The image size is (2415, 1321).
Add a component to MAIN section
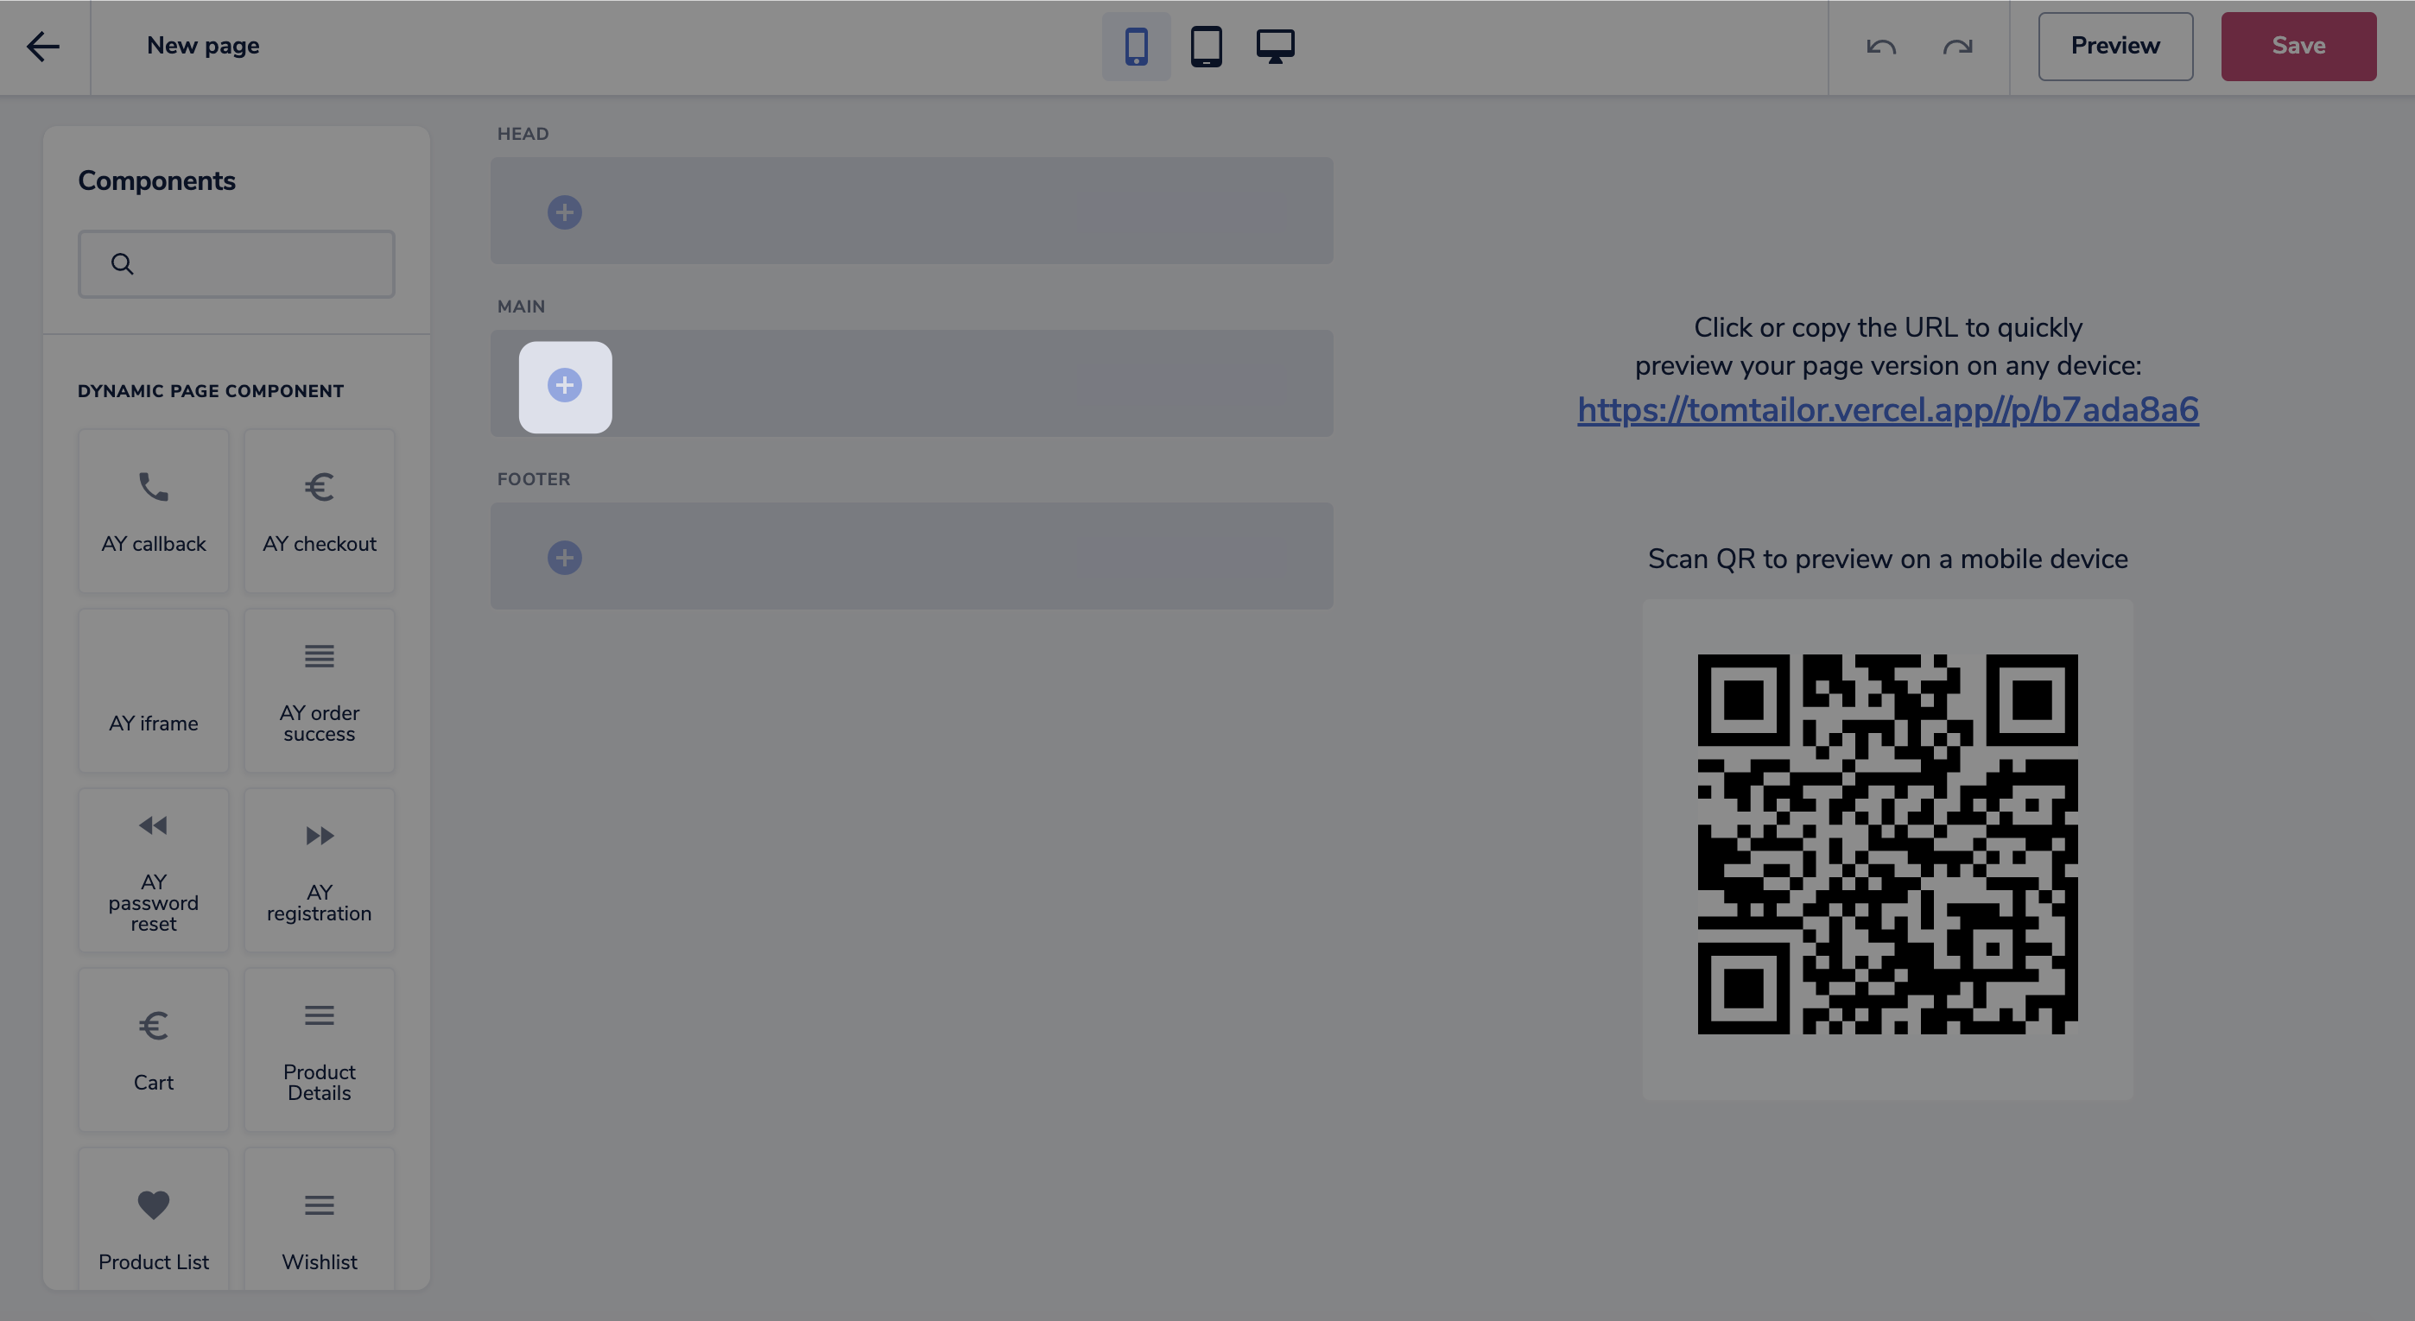click(x=564, y=385)
